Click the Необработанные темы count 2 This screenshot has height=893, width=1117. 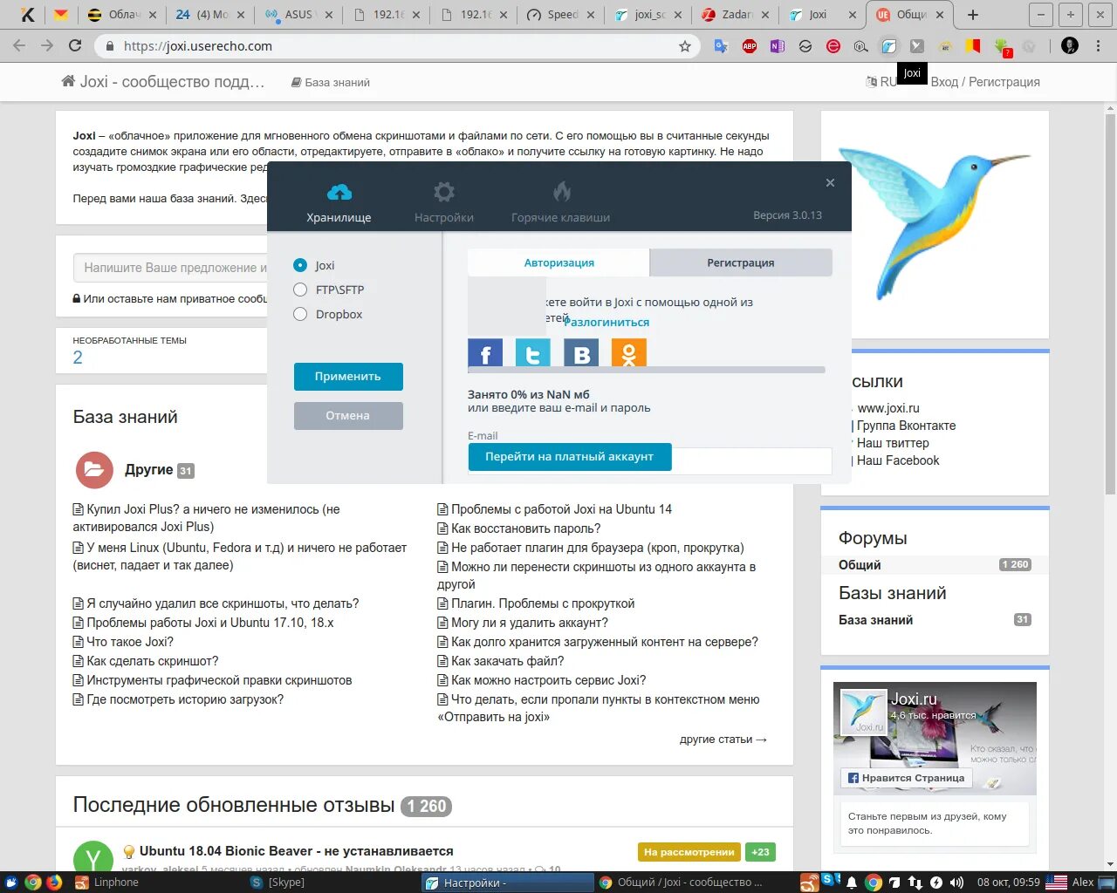(78, 358)
